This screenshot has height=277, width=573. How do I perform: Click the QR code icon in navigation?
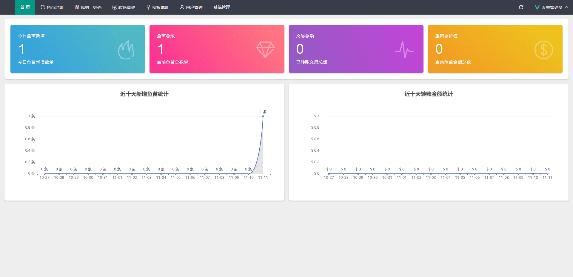(x=77, y=7)
